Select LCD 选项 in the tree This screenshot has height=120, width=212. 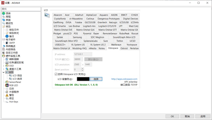coord(17,79)
